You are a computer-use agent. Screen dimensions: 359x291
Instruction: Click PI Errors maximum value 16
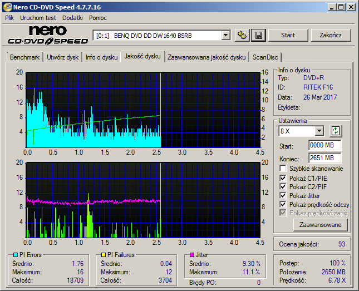[80, 272]
